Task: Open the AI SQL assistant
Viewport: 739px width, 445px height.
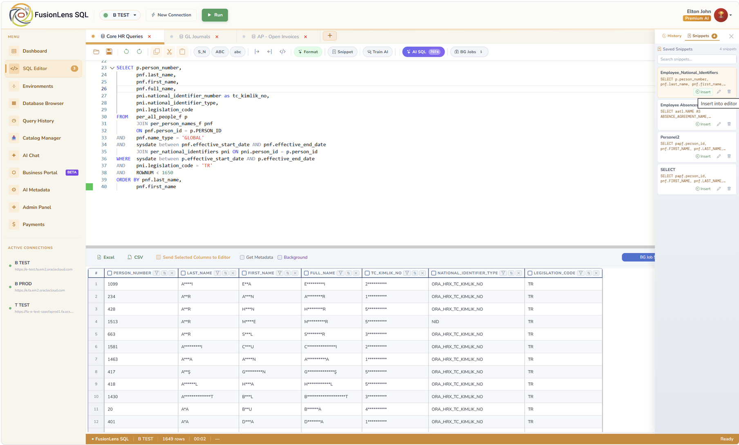Action: tap(423, 52)
